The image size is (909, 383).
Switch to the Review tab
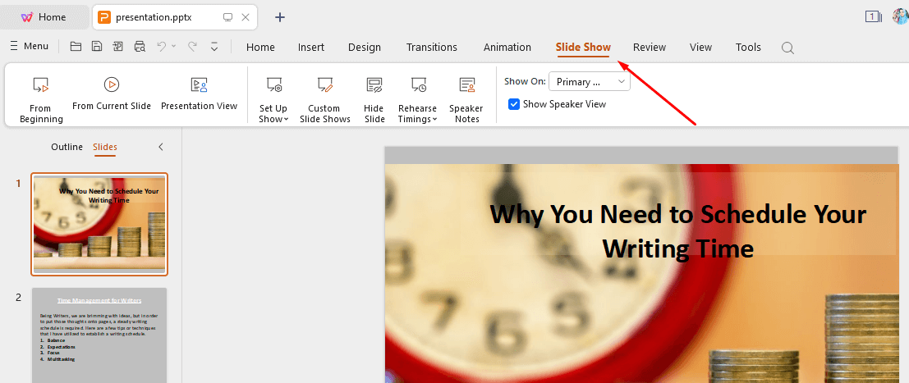(650, 48)
